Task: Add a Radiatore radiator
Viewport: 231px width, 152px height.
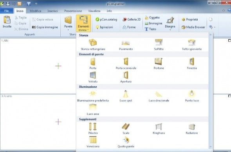Action: coord(192,129)
